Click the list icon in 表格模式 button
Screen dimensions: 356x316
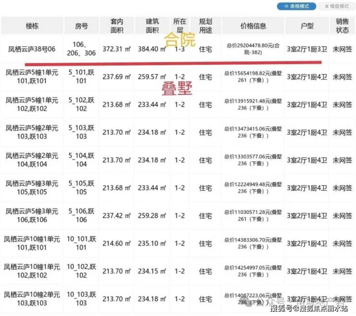coord(285,6)
